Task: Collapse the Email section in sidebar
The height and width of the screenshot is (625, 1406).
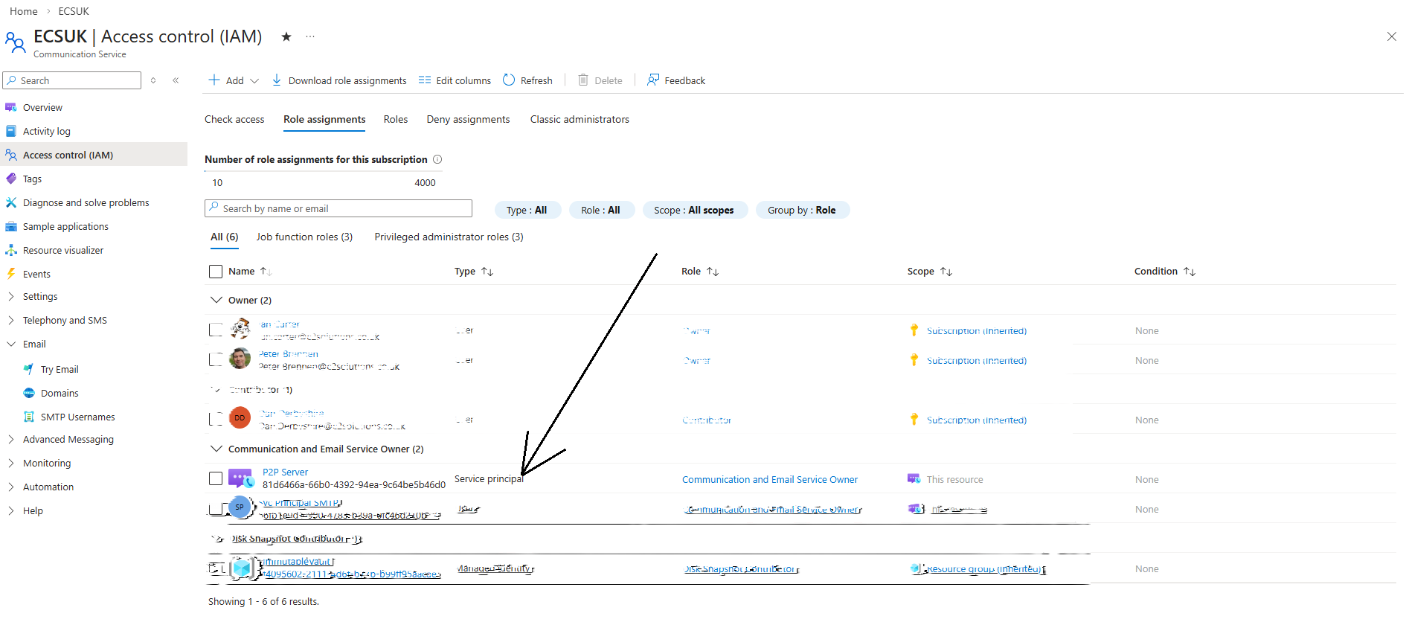Action: pos(11,344)
